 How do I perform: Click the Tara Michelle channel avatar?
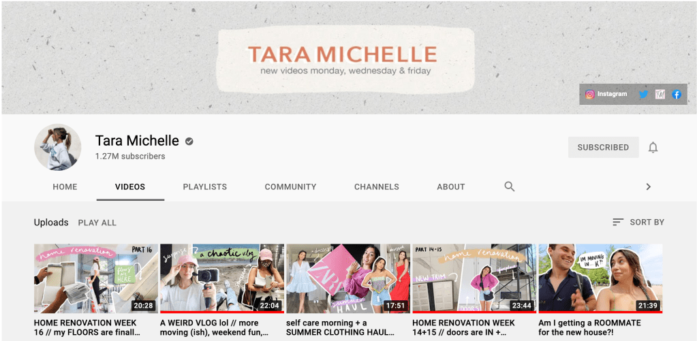(x=58, y=147)
